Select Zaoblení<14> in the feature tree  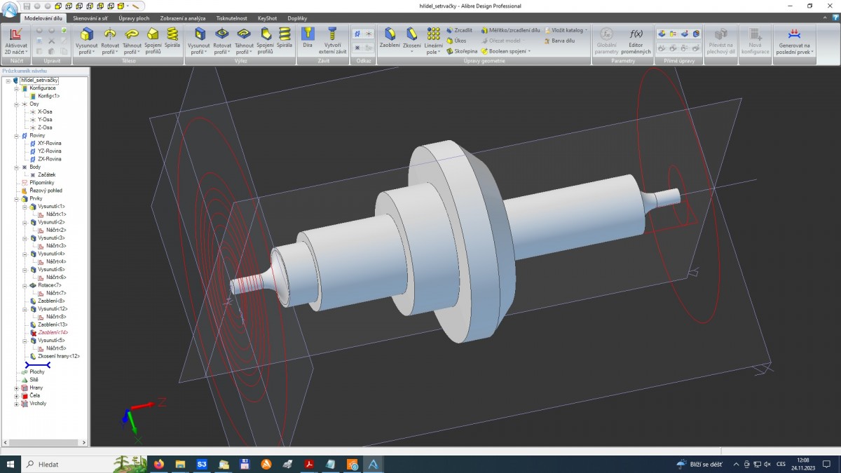(53, 332)
